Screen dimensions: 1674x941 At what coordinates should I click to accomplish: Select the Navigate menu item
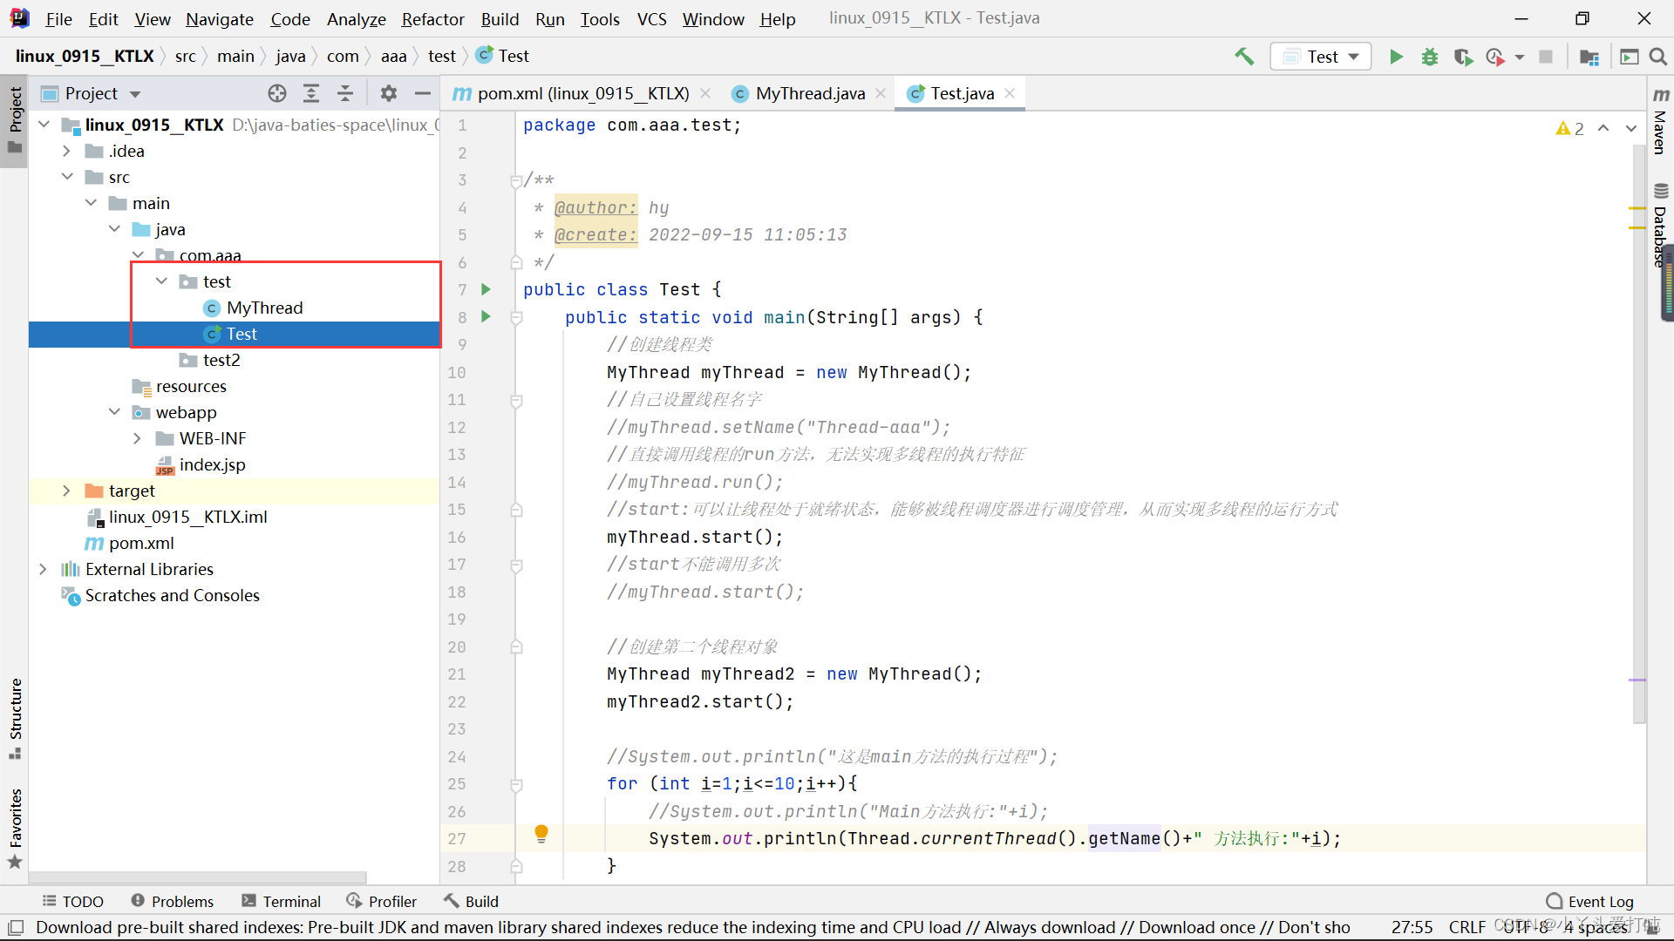point(220,17)
